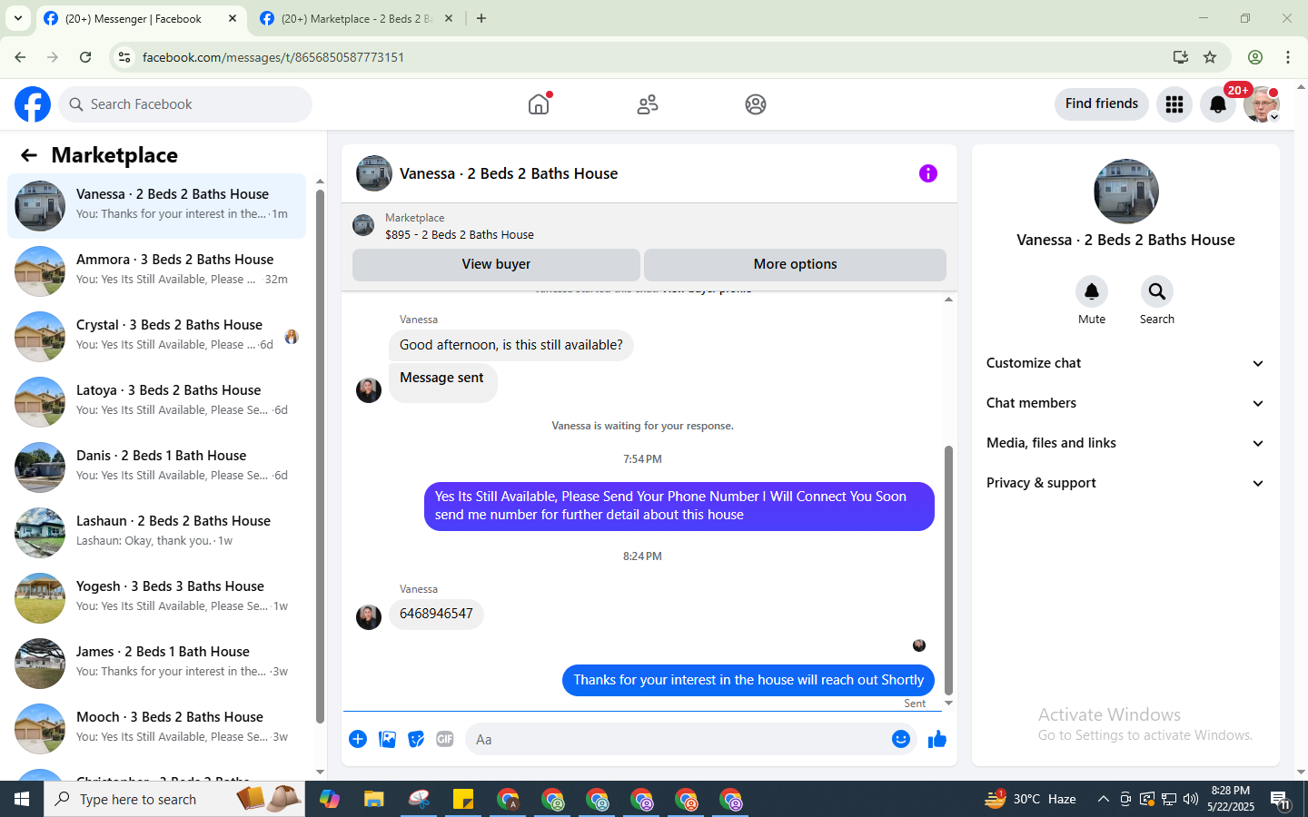Open the Facebook menu grid icon
1308x817 pixels.
(x=1174, y=104)
